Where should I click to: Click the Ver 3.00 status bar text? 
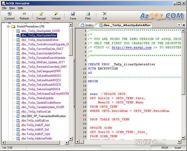[x=7, y=148]
